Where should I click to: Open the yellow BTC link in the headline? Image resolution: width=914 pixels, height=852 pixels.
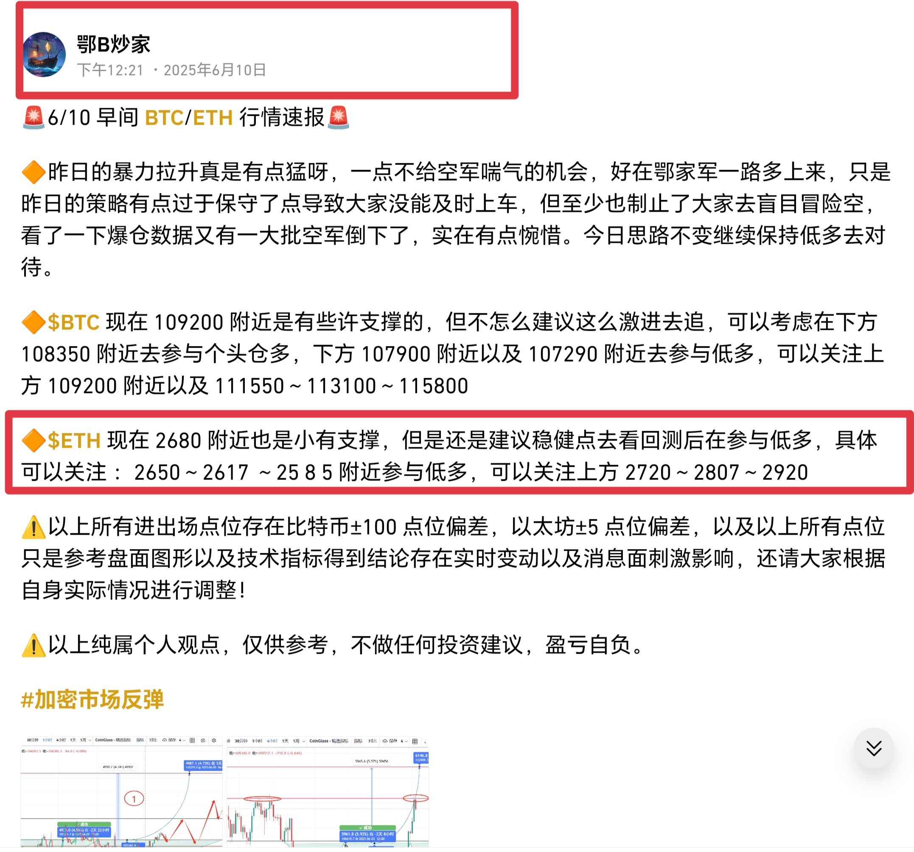164,117
